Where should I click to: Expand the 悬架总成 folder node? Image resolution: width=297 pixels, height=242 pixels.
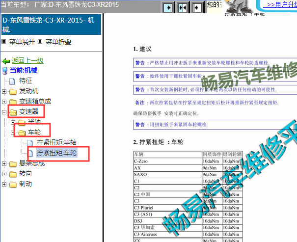[4, 163]
